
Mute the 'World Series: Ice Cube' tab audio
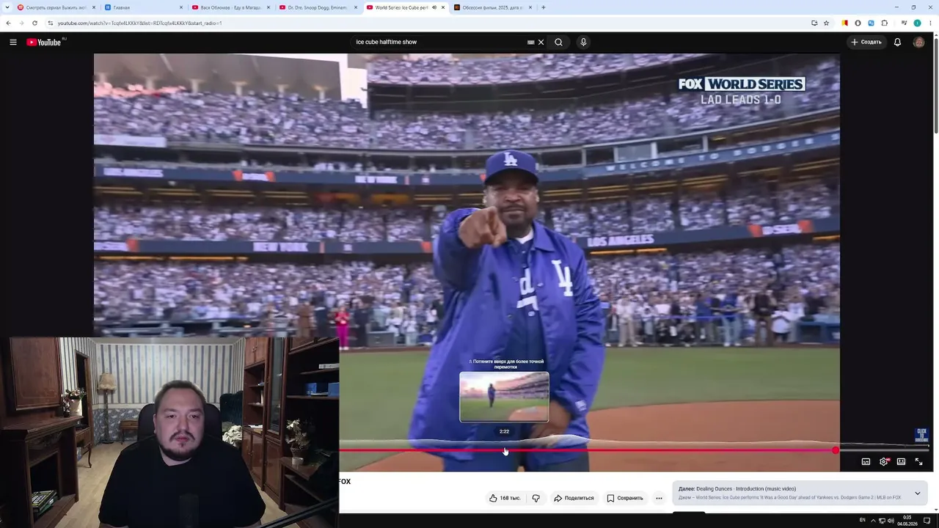tap(434, 7)
